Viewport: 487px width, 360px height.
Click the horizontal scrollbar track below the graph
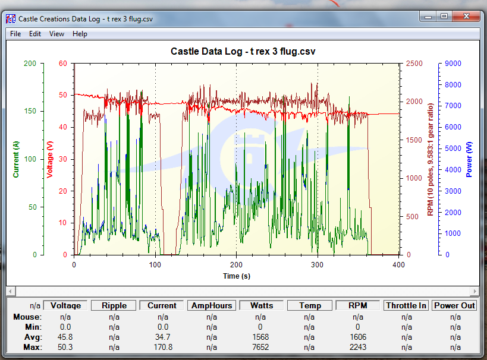coord(243,291)
